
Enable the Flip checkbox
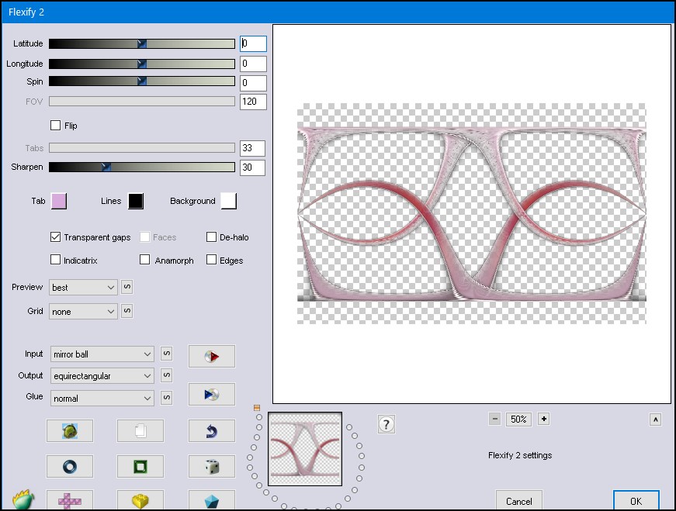(55, 126)
